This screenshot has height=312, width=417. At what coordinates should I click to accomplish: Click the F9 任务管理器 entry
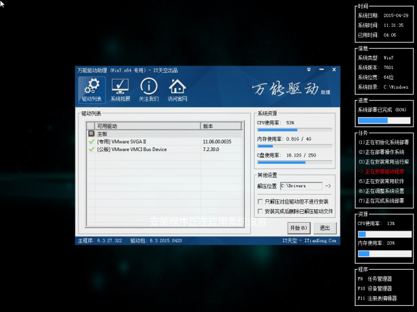(375, 279)
